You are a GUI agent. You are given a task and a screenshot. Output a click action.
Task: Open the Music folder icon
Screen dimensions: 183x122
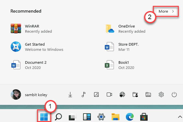coord(84,94)
